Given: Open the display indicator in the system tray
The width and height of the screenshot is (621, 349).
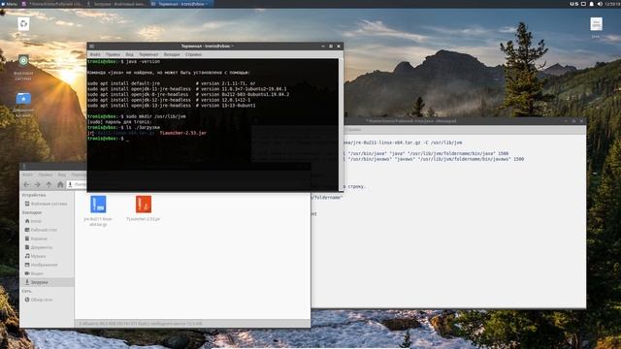Looking at the screenshot, I should point(583,4).
